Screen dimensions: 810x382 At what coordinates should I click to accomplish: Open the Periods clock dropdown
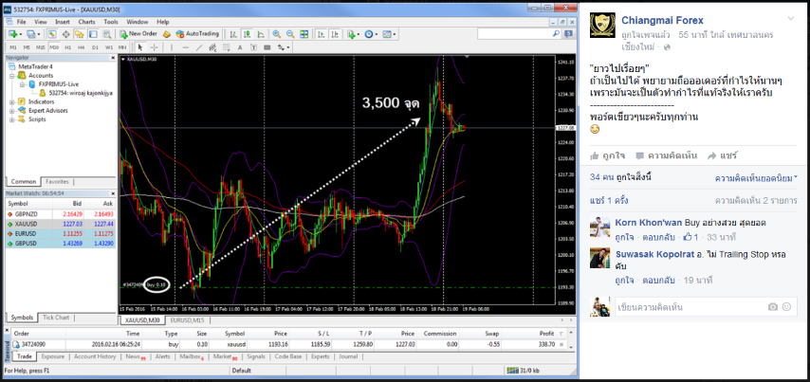point(371,34)
